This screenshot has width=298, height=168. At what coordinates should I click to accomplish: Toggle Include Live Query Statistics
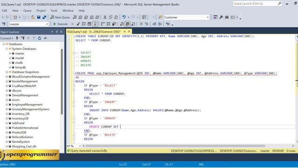click(x=108, y=24)
